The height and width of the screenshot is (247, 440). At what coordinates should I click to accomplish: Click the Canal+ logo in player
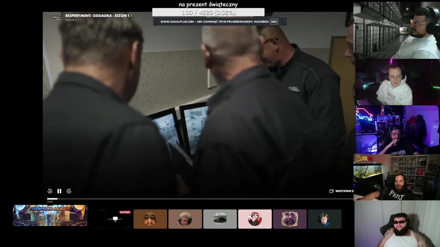(x=56, y=17)
